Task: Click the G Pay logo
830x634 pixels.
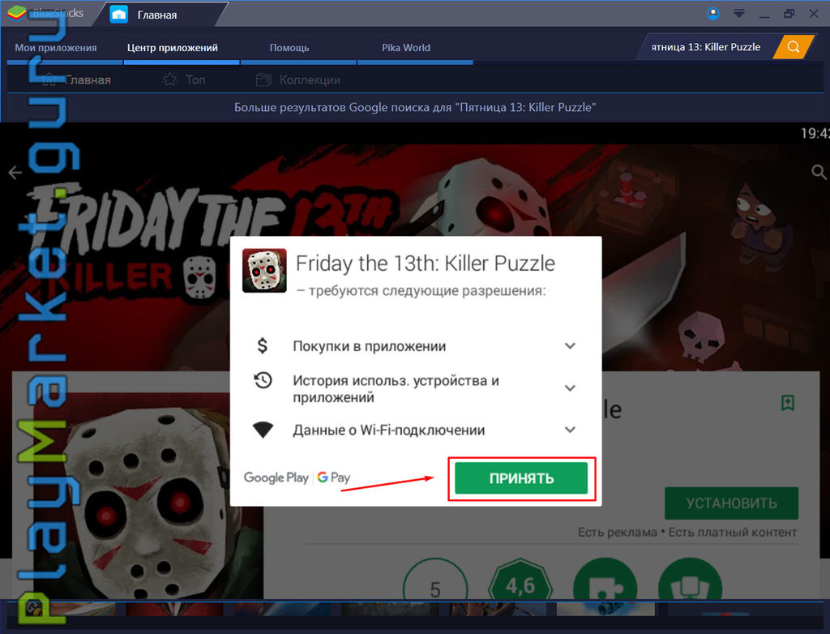Action: tap(334, 478)
